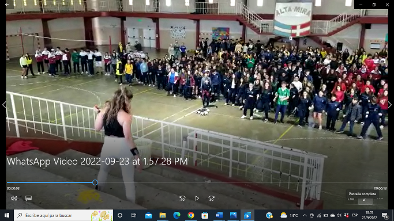This screenshot has height=221, width=394.
Task: Open the notification center icon
Action: [x=385, y=215]
